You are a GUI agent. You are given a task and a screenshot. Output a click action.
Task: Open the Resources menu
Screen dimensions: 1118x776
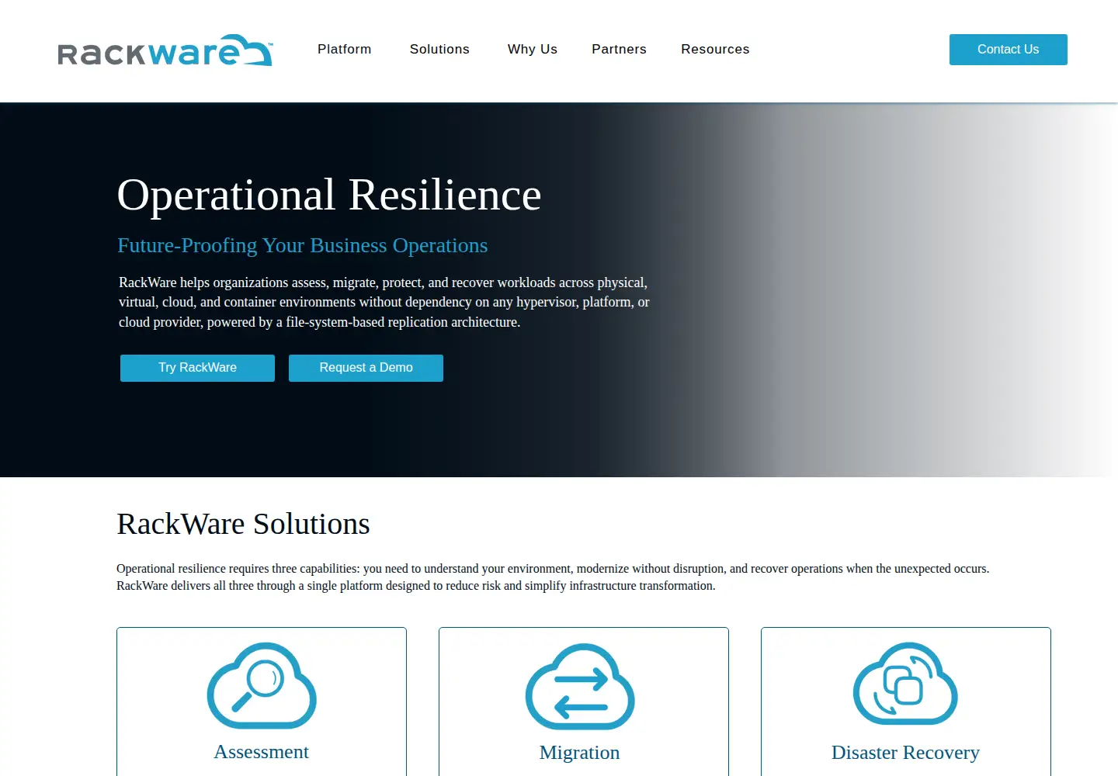[715, 49]
